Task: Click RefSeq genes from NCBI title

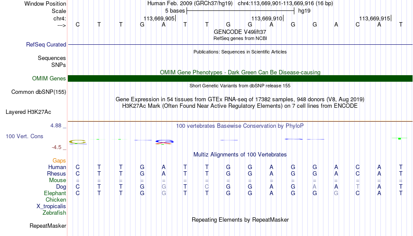Action: (240, 38)
